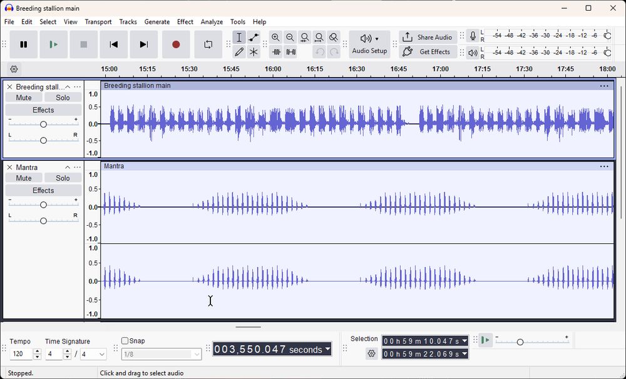Adjust Mantra track gain slider
Image resolution: width=626 pixels, height=379 pixels.
[x=43, y=205]
